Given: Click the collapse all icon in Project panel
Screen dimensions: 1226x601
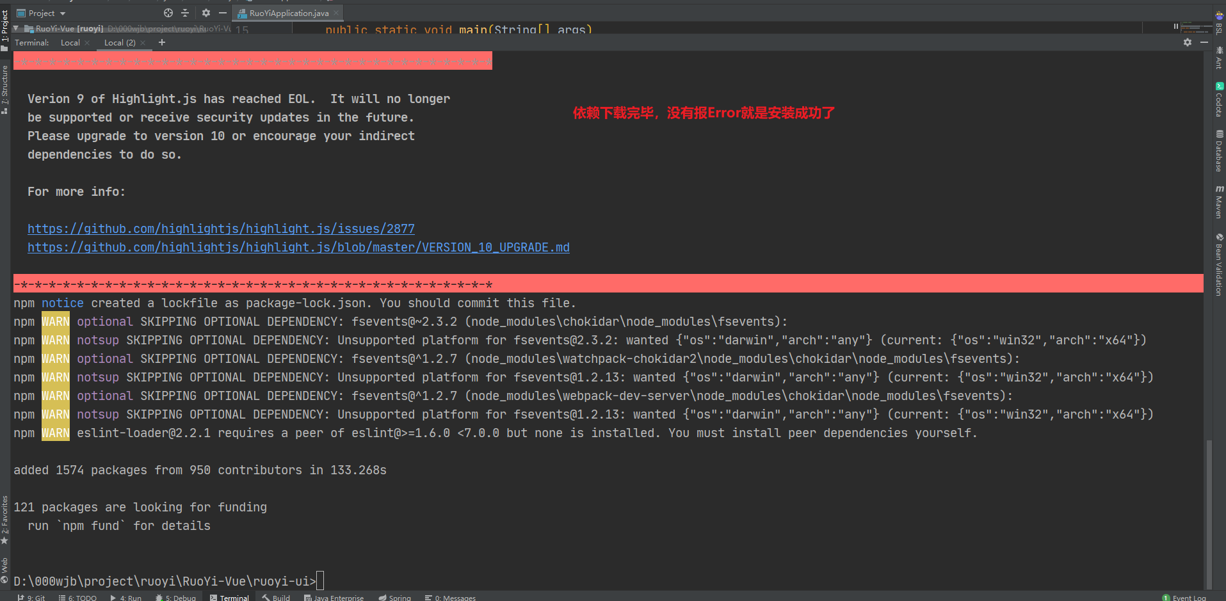Looking at the screenshot, I should click(186, 13).
